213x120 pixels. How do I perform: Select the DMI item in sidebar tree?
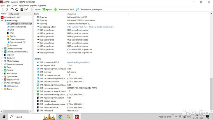coord(10,30)
